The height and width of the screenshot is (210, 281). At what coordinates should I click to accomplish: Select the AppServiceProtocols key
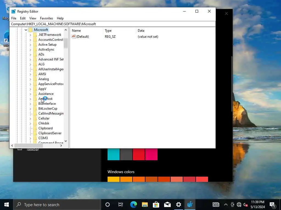coord(51,84)
